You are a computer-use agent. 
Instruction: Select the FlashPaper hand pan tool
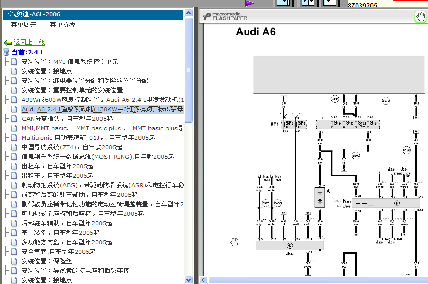point(421,17)
